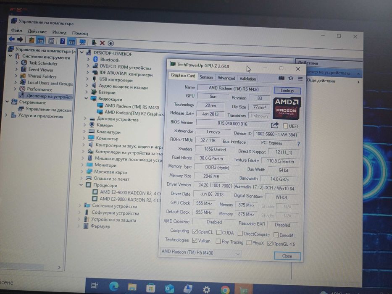Select Local Users and Groups
Screen dimensions: 392x294
coord(50,83)
